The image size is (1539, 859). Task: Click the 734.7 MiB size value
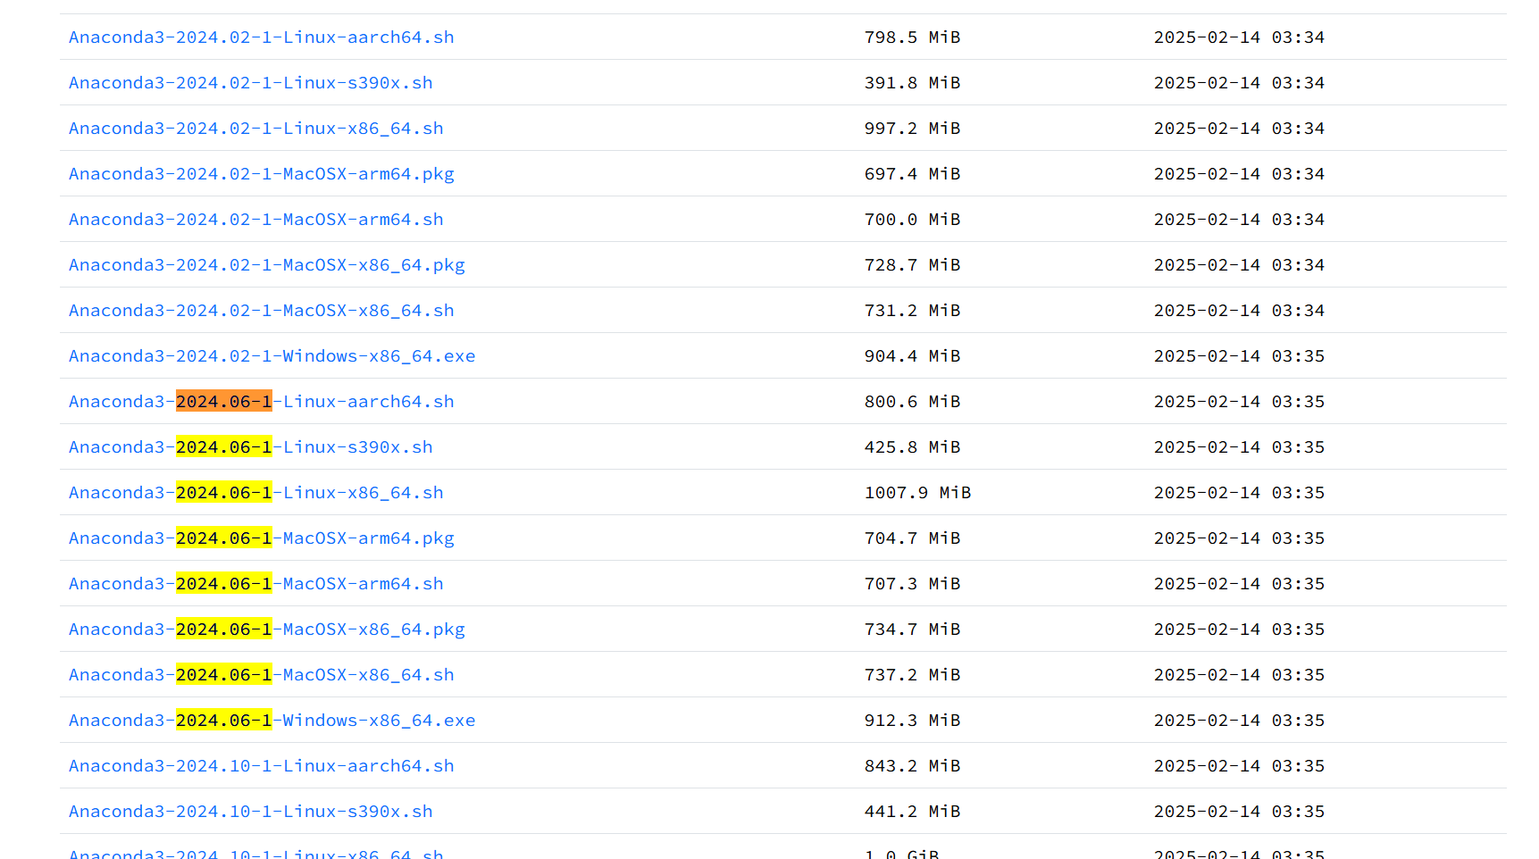[913, 630]
